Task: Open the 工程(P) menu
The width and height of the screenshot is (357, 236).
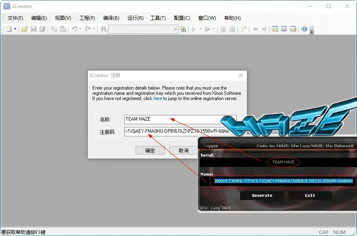Action: point(87,18)
